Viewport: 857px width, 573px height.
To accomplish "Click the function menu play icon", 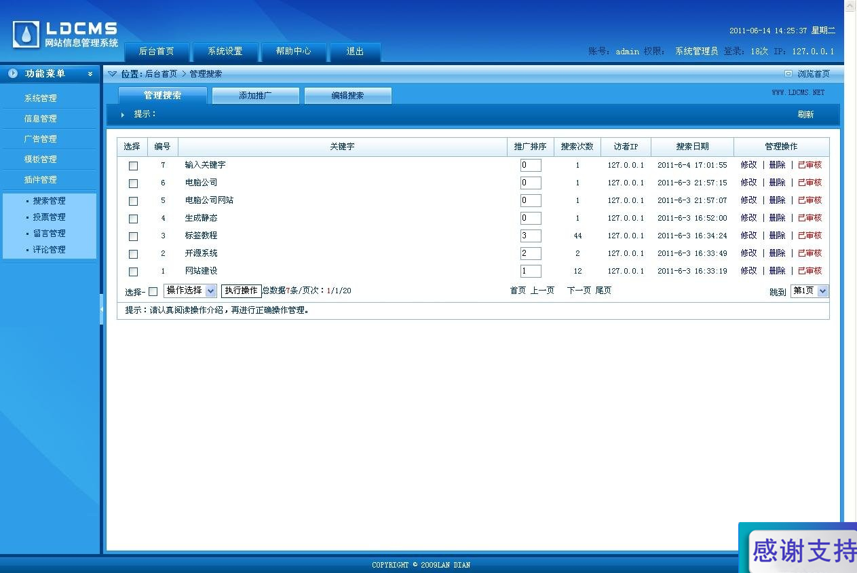I will (13, 73).
